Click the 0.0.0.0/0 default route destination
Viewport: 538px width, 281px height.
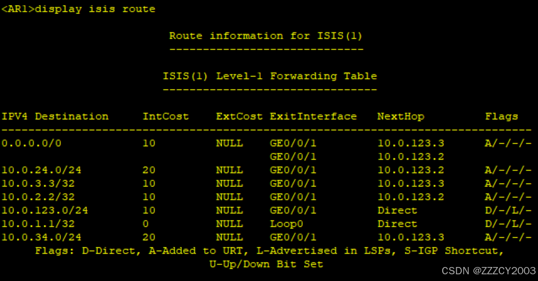[x=31, y=143]
